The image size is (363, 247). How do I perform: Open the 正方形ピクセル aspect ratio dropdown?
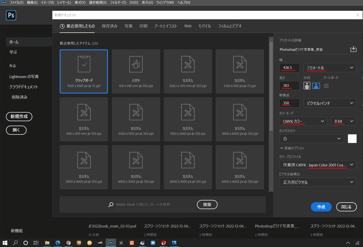click(318, 182)
